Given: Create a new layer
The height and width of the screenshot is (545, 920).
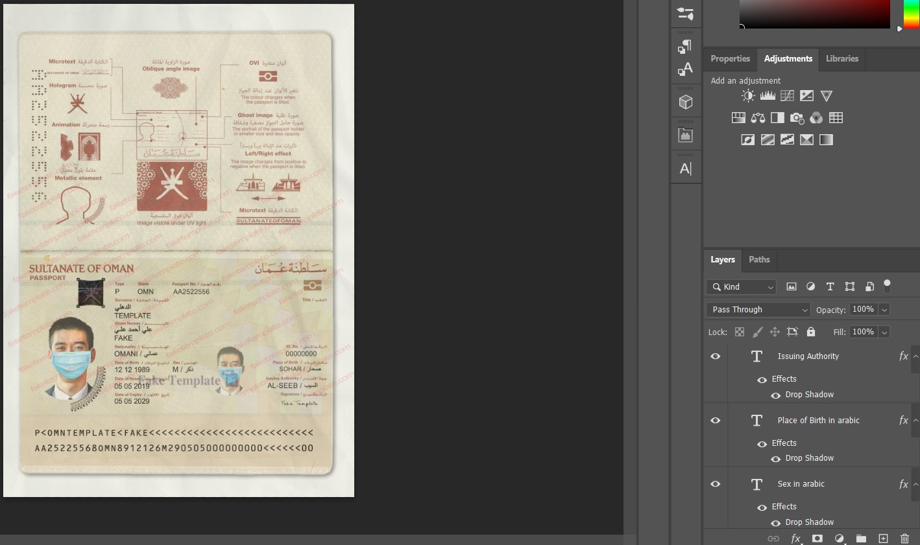Looking at the screenshot, I should point(883,539).
